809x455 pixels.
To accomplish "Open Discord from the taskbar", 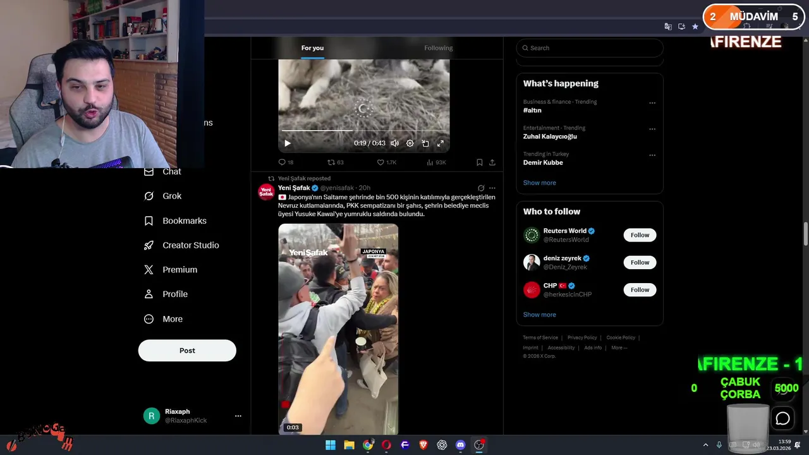I will [x=461, y=445].
